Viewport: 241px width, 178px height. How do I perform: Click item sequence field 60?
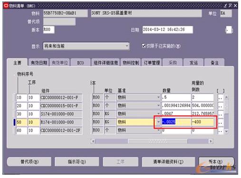tap(22, 130)
